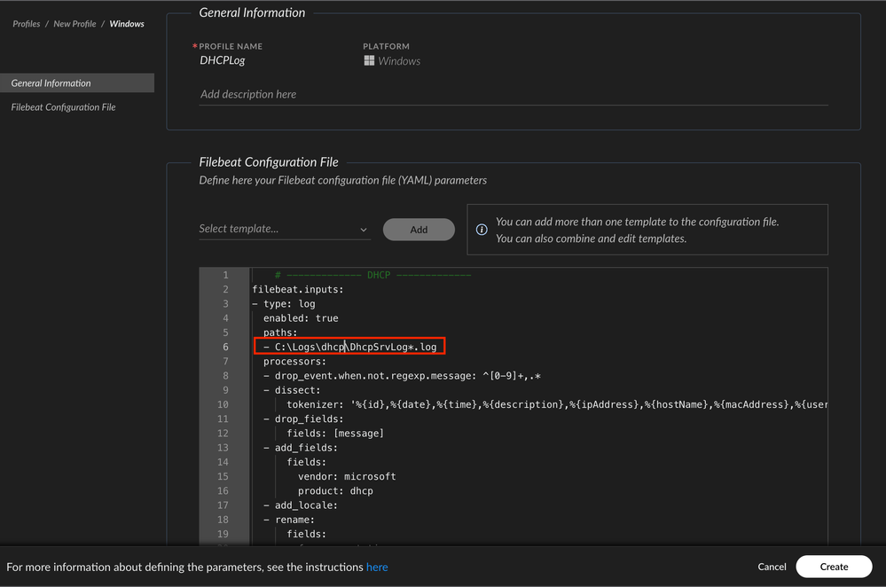Go to General Information sidebar section

[51, 83]
